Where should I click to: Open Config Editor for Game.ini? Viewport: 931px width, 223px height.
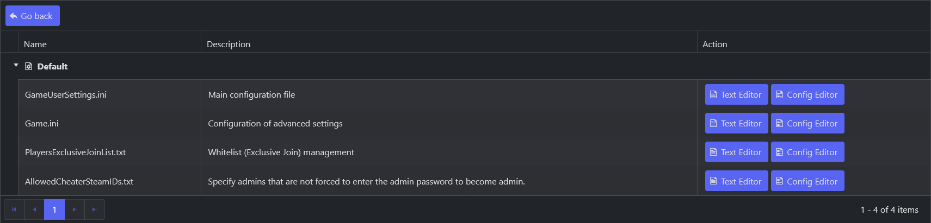(807, 123)
